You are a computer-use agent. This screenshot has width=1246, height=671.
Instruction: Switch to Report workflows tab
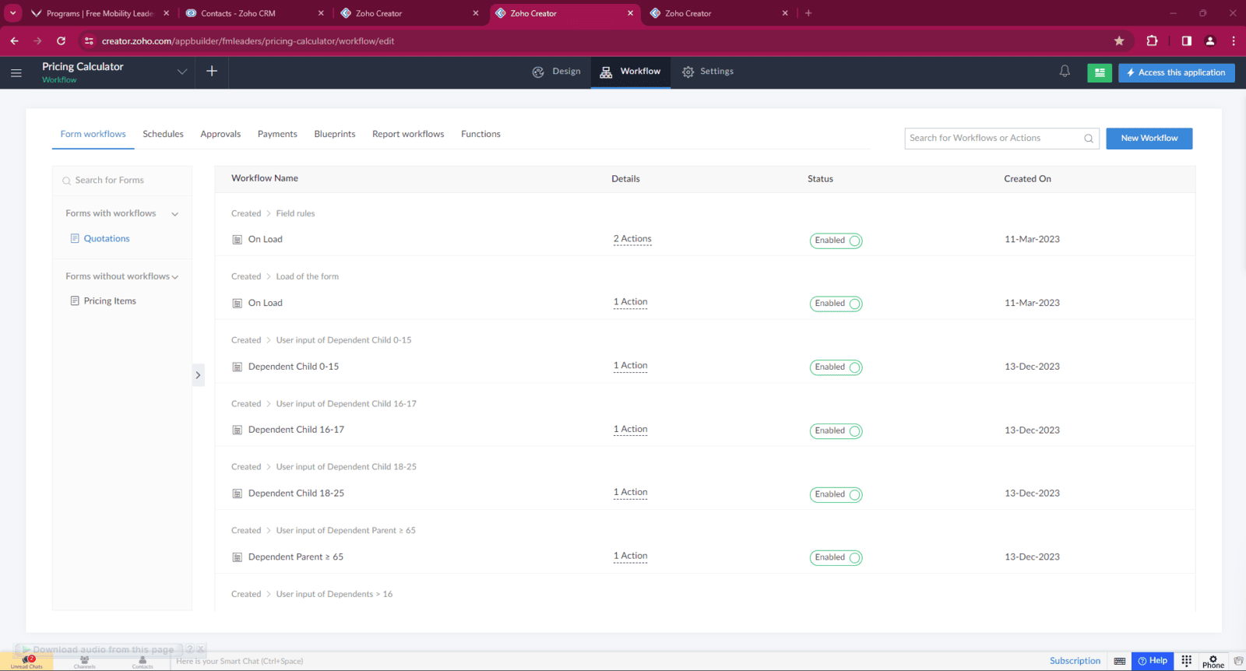point(408,134)
